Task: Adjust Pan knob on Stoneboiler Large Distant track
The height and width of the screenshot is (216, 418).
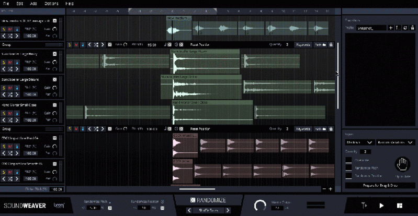Action: [x=54, y=94]
